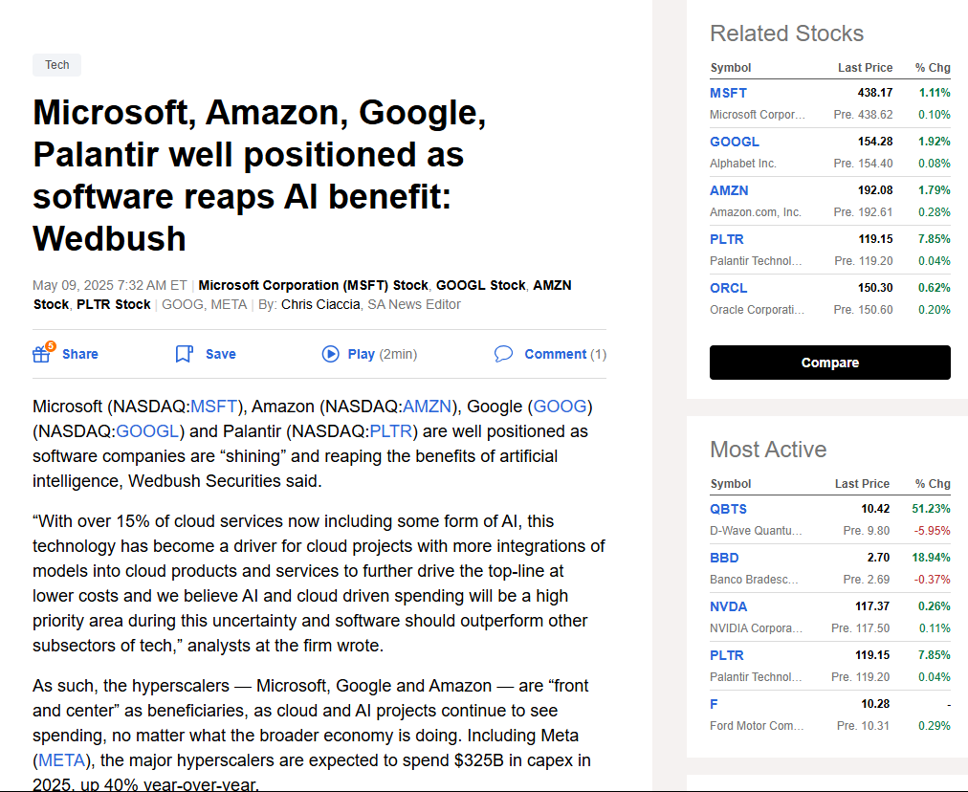This screenshot has height=792, width=968.
Task: Click the META link in article body
Action: [x=62, y=759]
